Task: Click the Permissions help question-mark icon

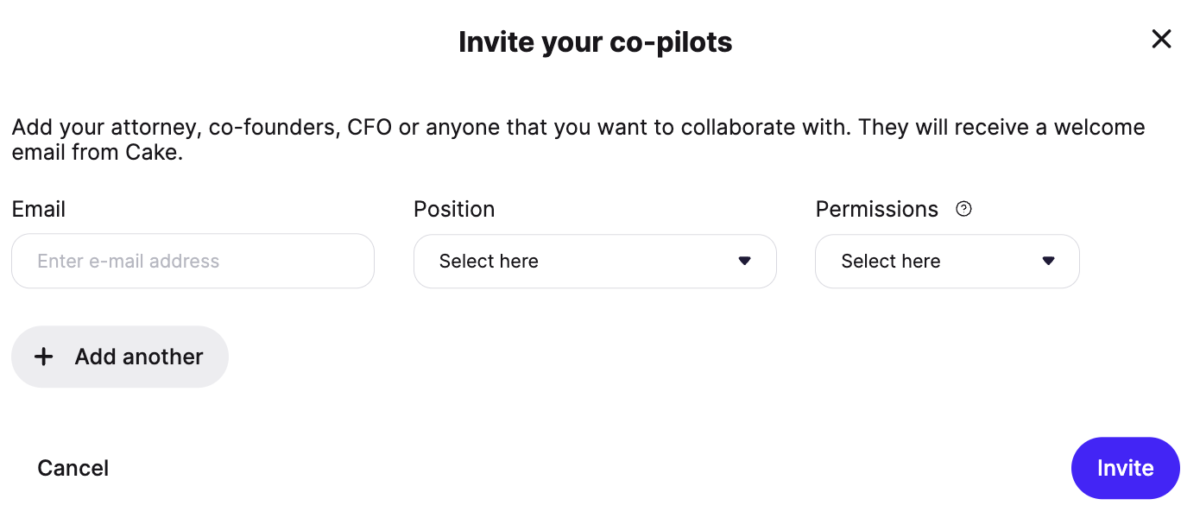Action: click(x=964, y=209)
